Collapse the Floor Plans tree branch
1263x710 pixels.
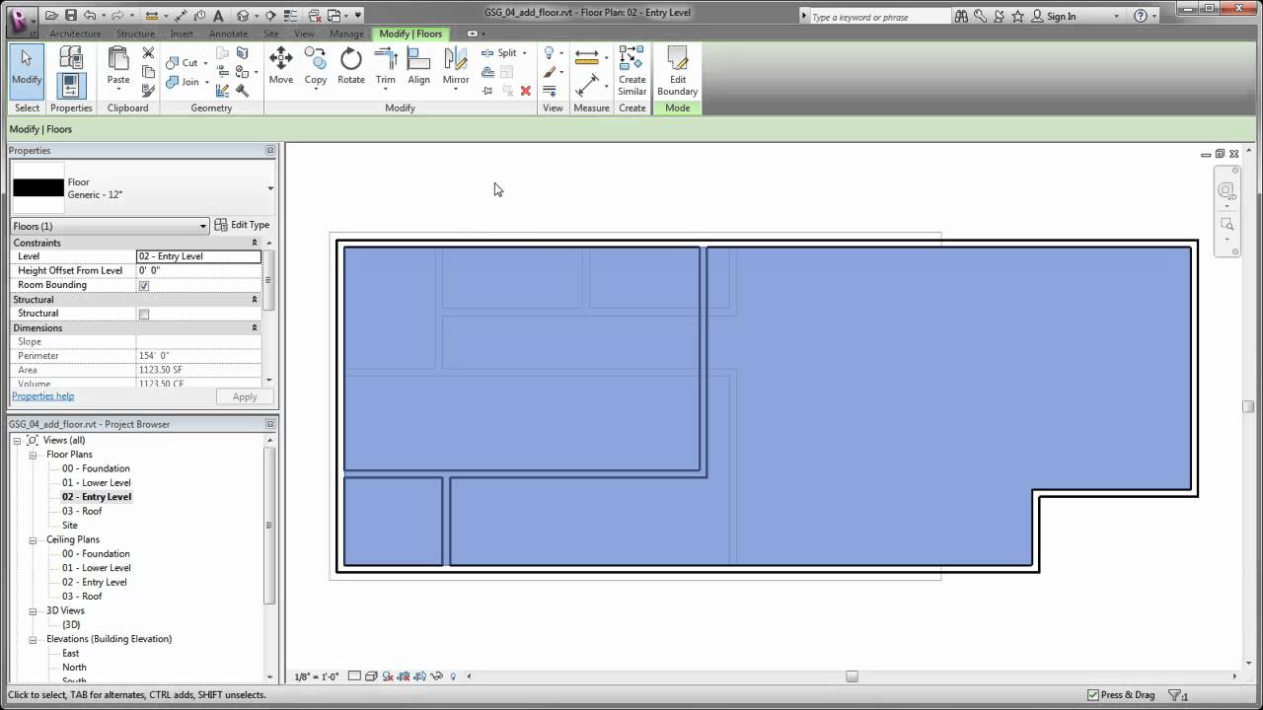(33, 455)
